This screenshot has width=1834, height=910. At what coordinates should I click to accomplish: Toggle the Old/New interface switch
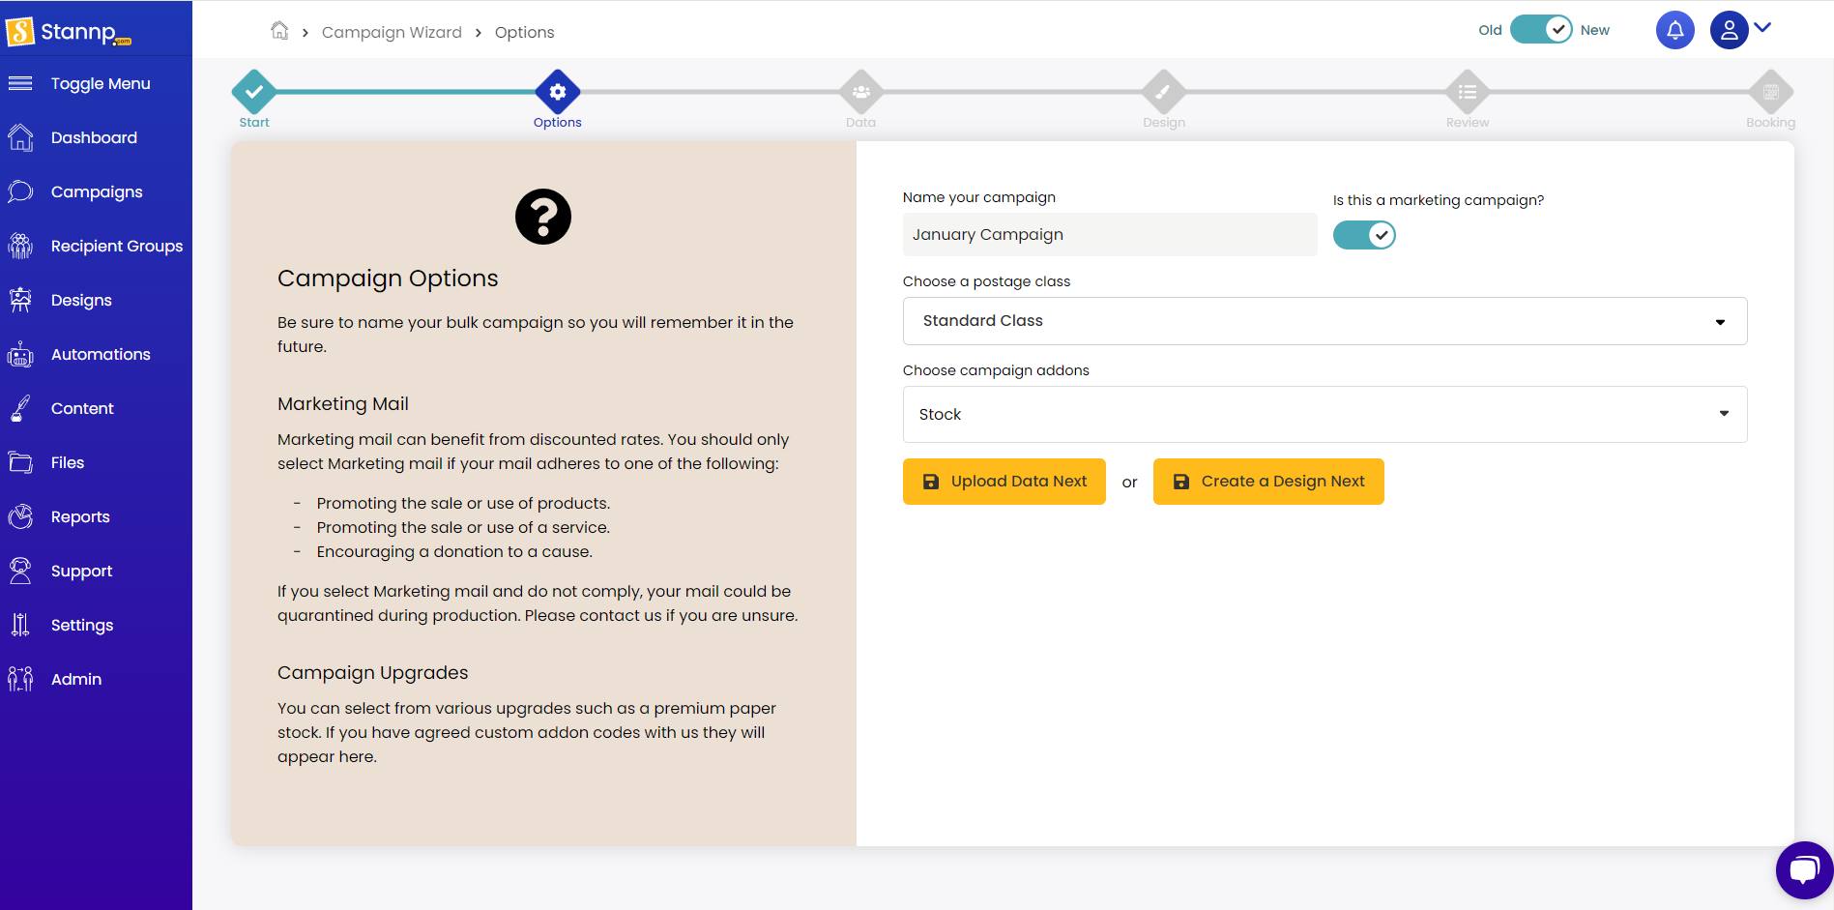1541,29
